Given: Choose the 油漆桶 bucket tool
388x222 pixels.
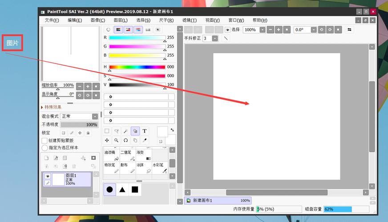Looking at the screenshot, I should point(112,155).
